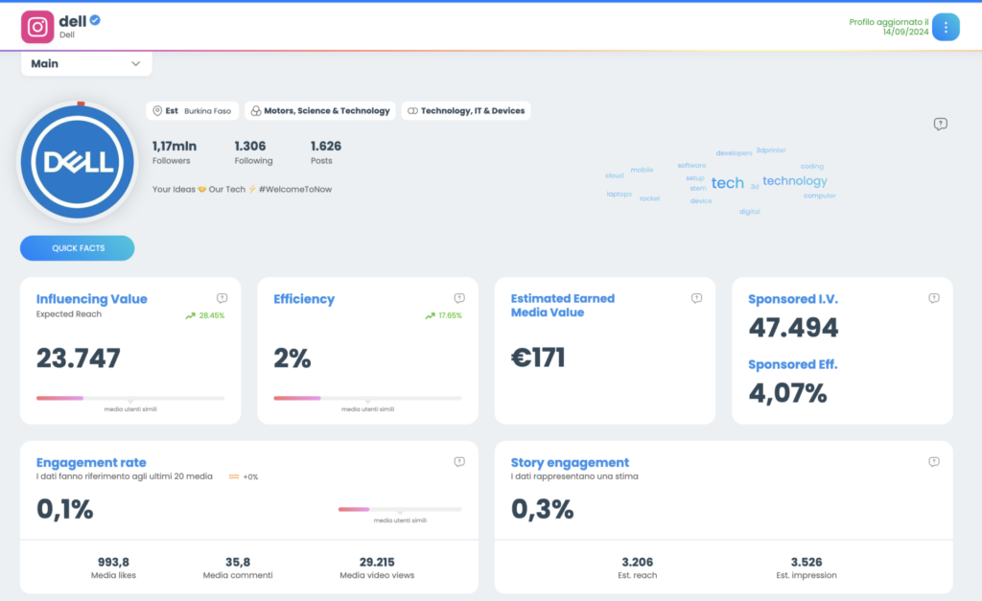This screenshot has height=601, width=982.
Task: Click the Engagement rate progress bar
Action: (399, 510)
